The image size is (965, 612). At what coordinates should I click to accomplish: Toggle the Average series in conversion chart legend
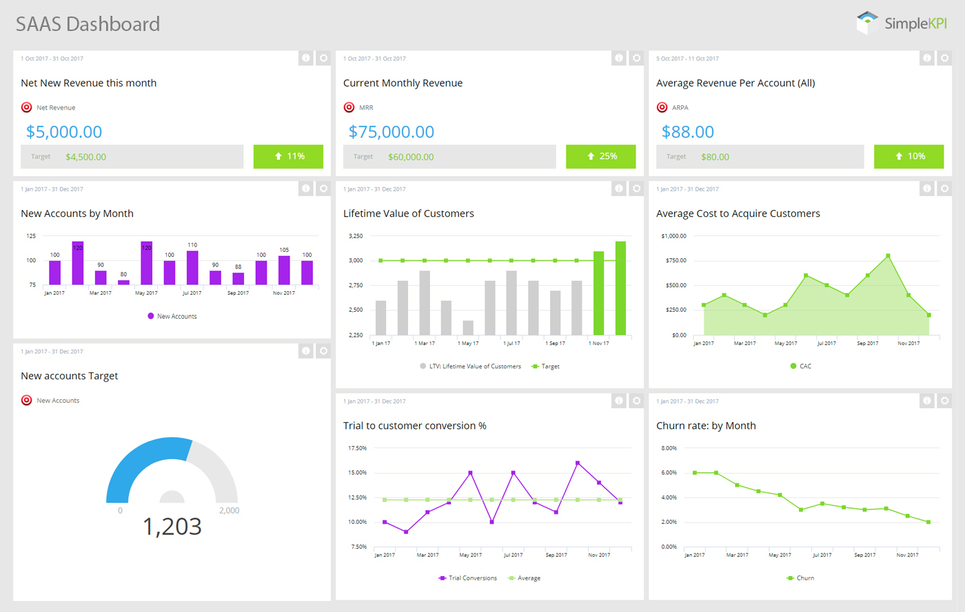[x=524, y=578]
